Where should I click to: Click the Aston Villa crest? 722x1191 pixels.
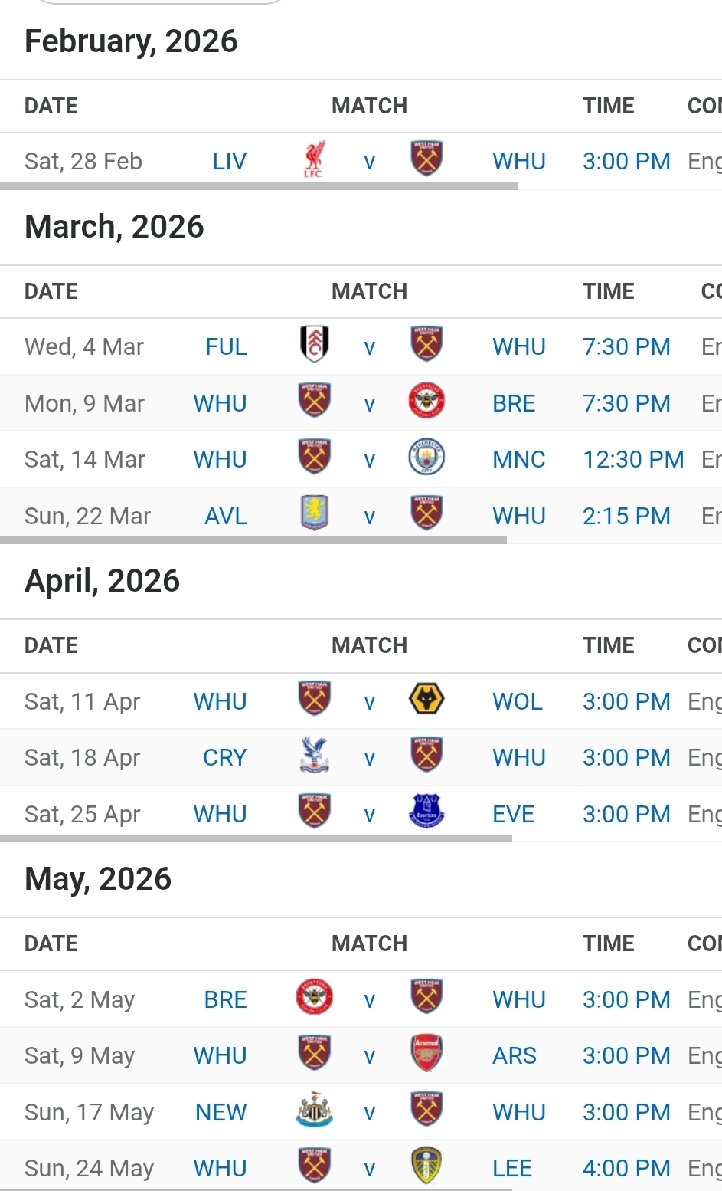tap(314, 513)
